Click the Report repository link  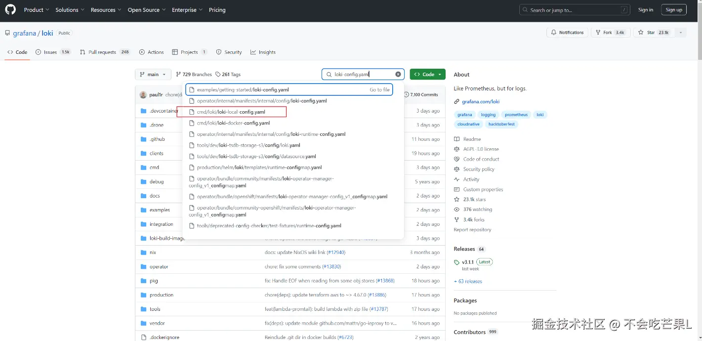[x=472, y=230]
